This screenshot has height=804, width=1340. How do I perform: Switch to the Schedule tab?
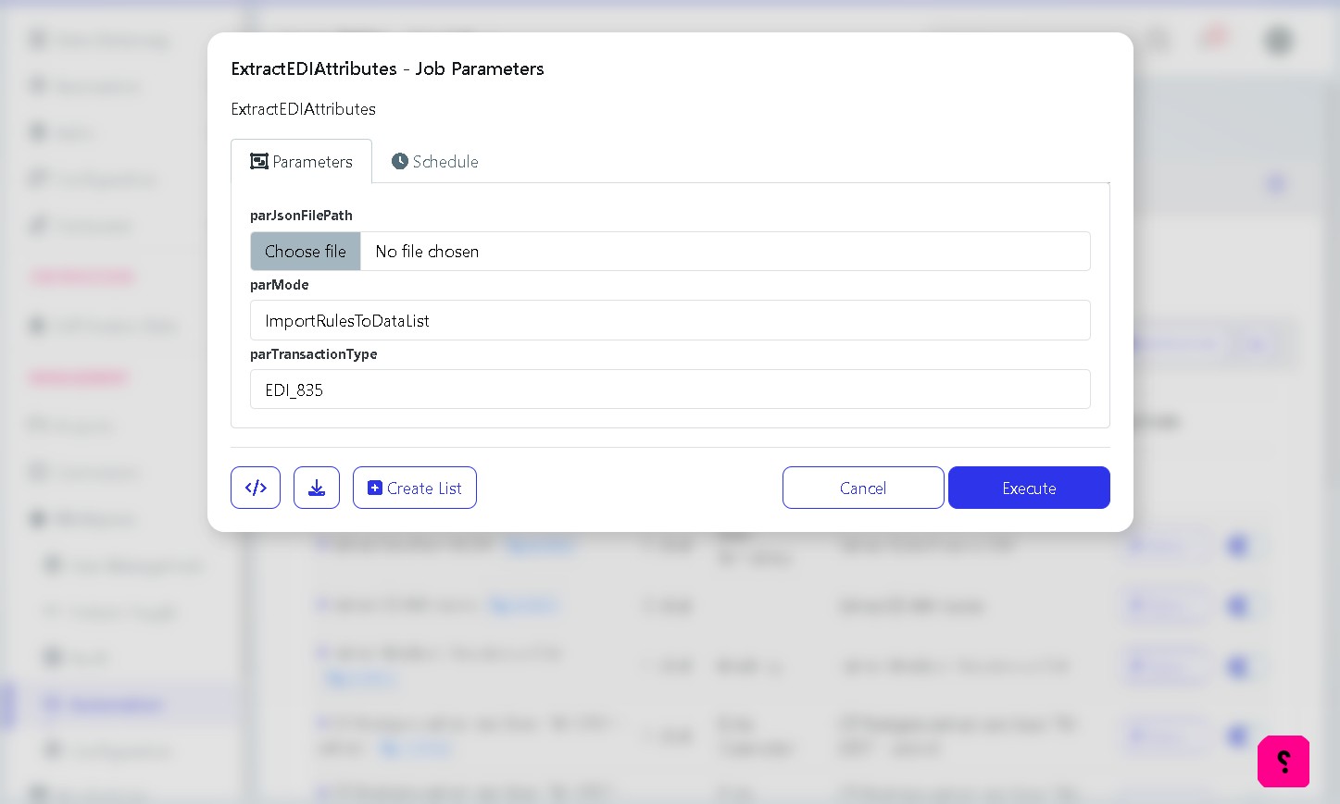coord(434,161)
